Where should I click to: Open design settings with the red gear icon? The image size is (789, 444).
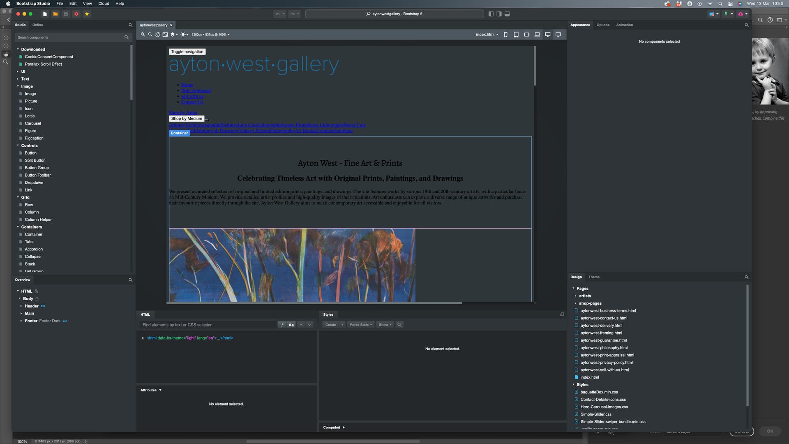click(76, 14)
